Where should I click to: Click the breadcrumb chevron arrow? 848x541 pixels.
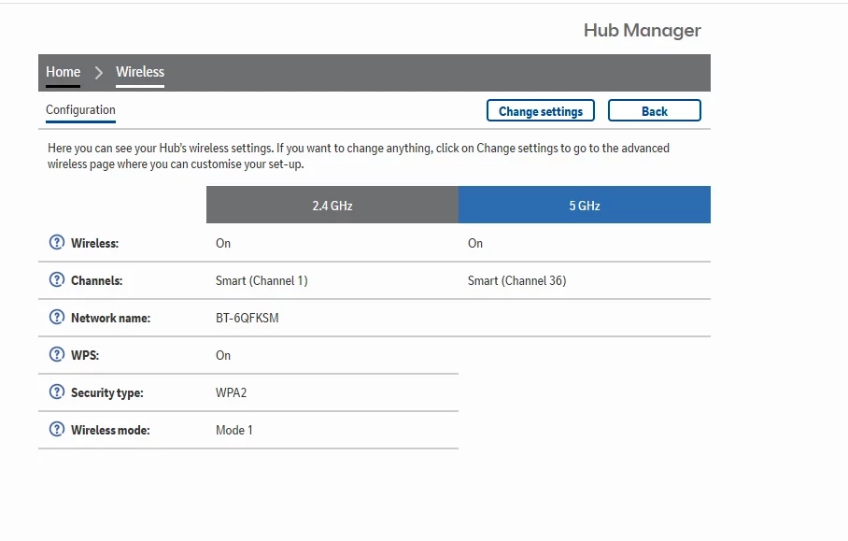98,73
